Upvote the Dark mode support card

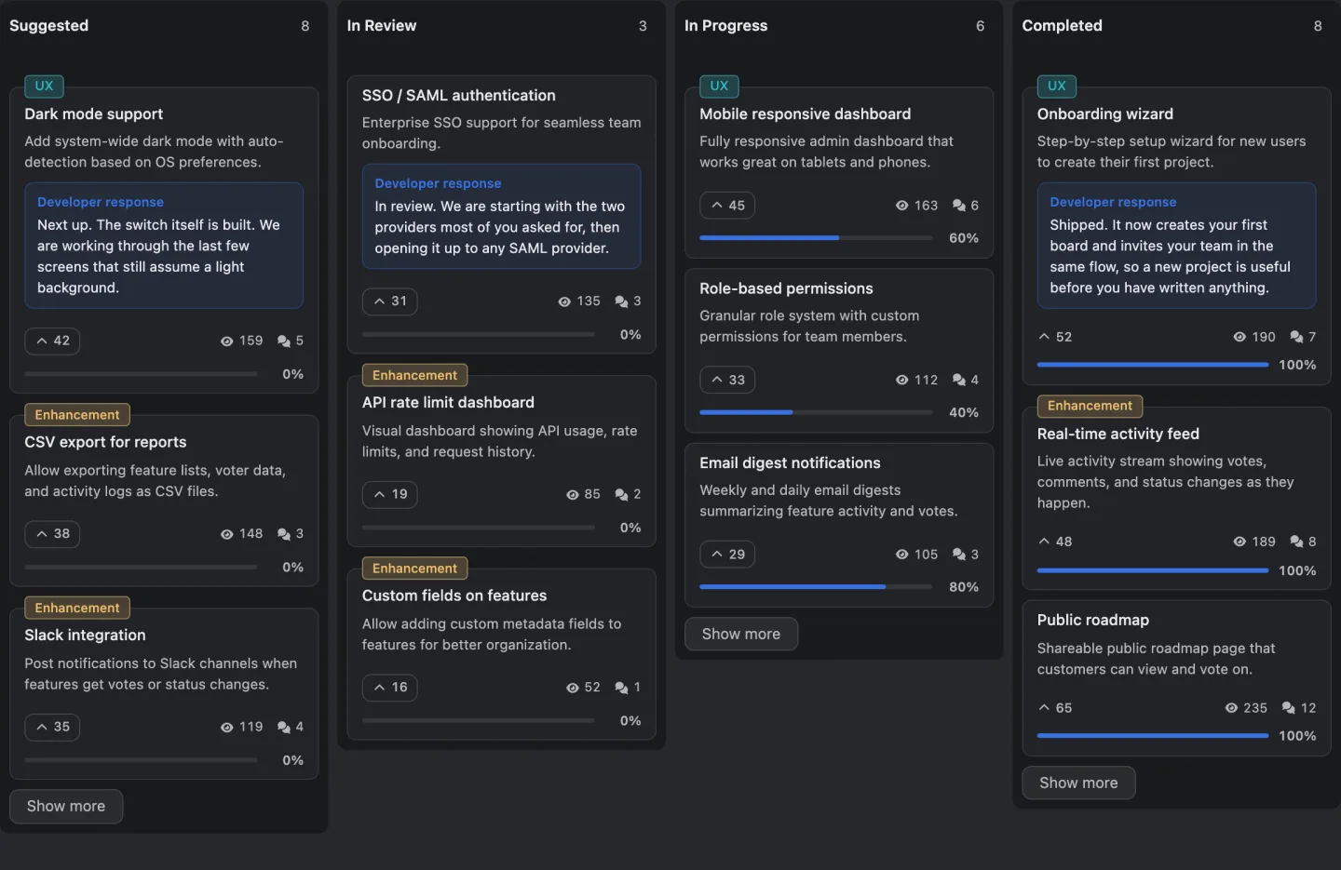(52, 341)
